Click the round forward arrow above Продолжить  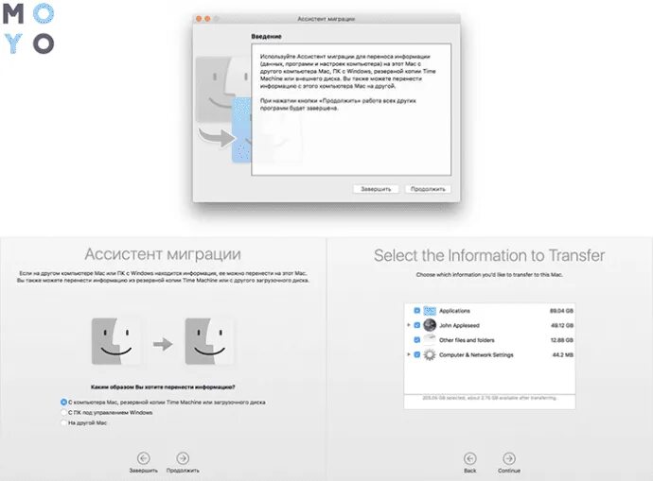coord(183,458)
